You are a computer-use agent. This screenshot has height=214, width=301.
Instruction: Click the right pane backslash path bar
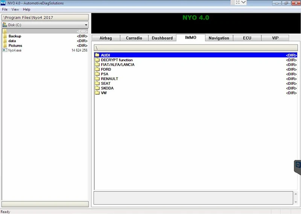click(x=196, y=48)
